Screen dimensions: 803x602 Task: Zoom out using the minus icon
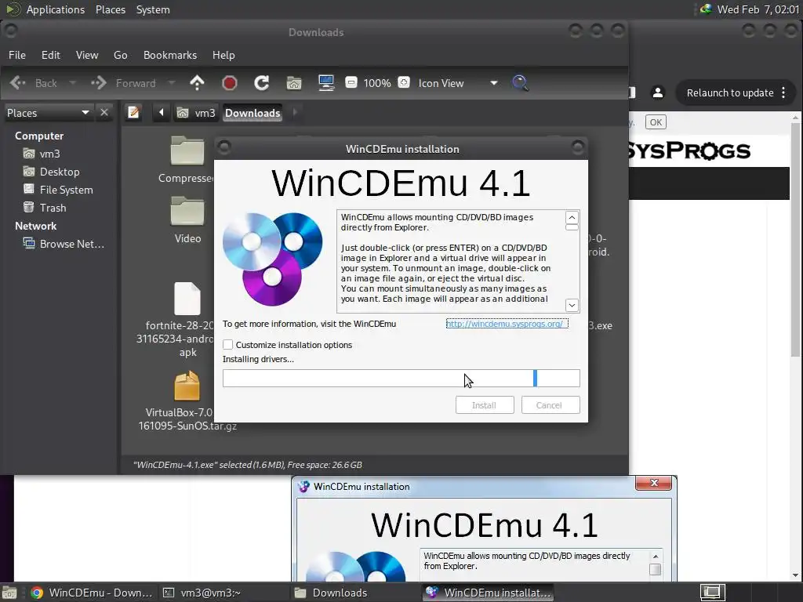click(x=351, y=82)
